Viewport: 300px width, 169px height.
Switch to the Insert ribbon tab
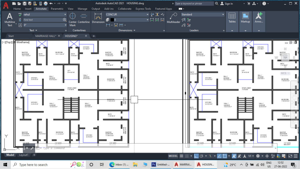(28, 9)
